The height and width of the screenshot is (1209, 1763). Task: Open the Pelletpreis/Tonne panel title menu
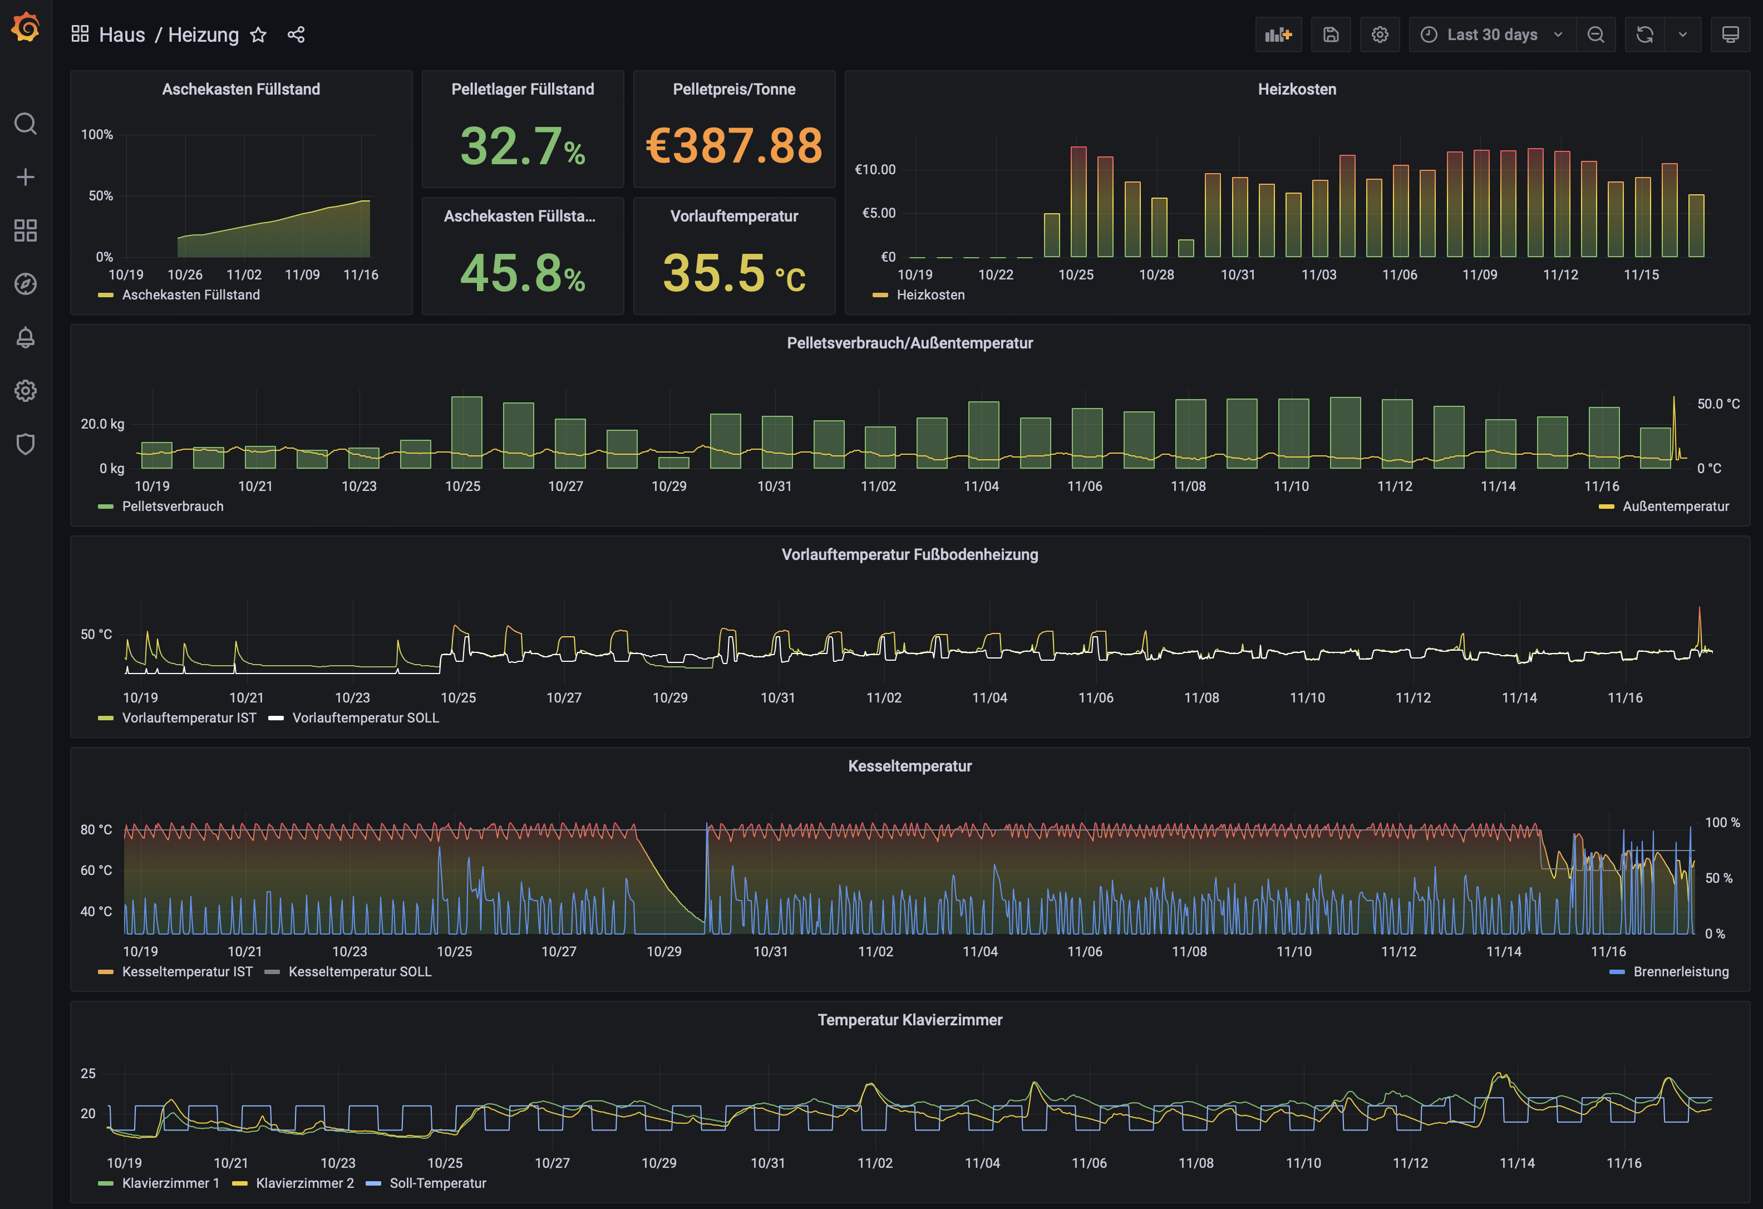point(735,89)
